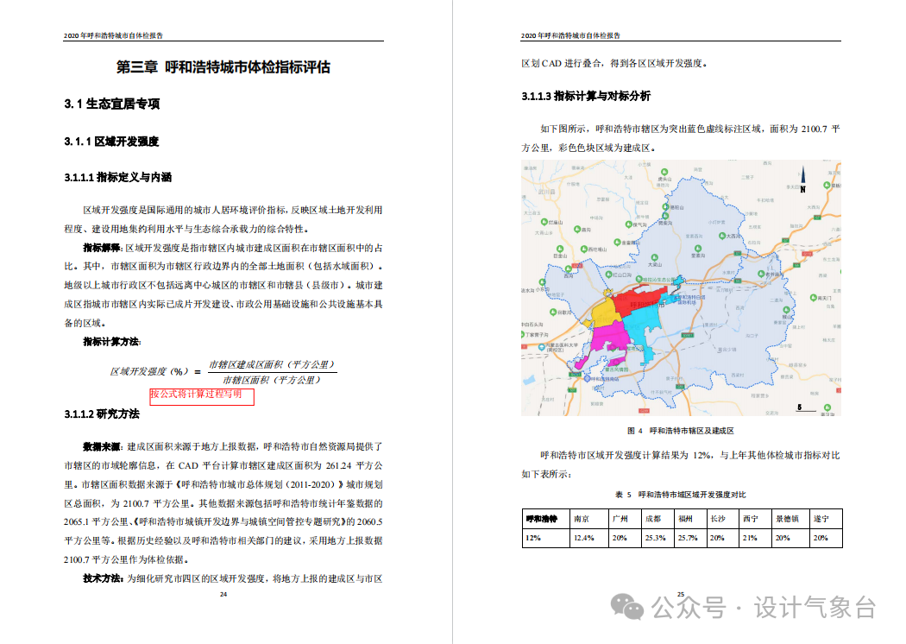Select the table header cell "广州"
This screenshot has width=906, height=644.
click(625, 519)
